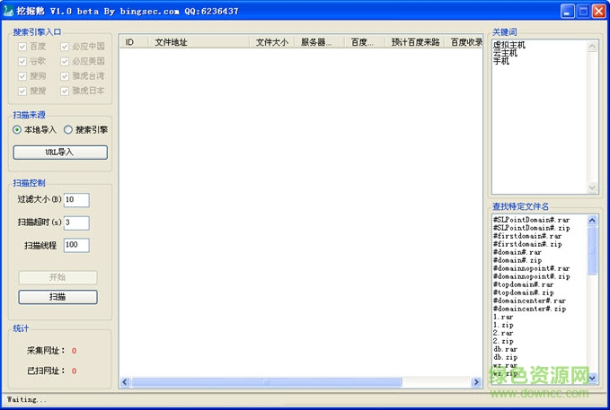Close the window
This screenshot has height=410, width=610.
tap(598, 11)
